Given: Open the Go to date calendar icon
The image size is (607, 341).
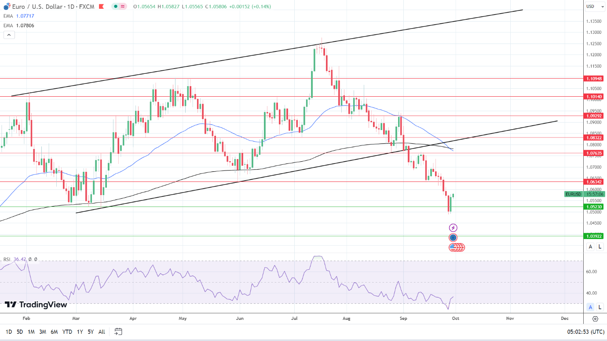Looking at the screenshot, I should (x=118, y=331).
